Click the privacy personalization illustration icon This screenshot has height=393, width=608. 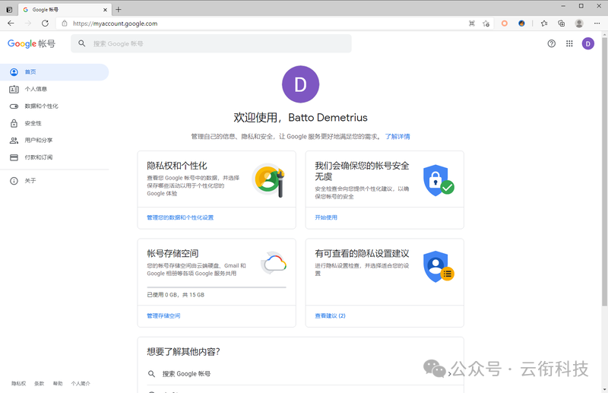click(269, 180)
